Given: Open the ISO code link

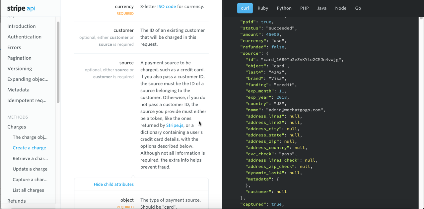Looking at the screenshot, I should tap(167, 6).
